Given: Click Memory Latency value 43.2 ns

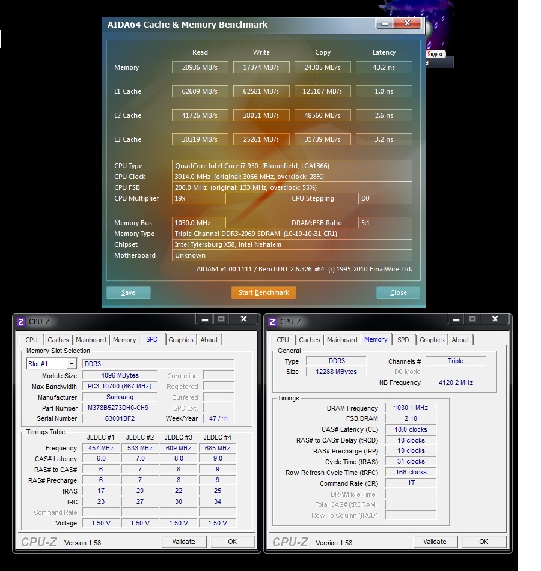Looking at the screenshot, I should [x=384, y=67].
